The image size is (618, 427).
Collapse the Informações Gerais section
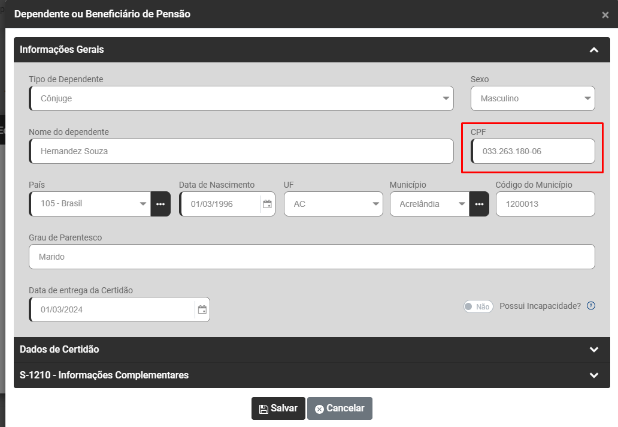click(593, 50)
